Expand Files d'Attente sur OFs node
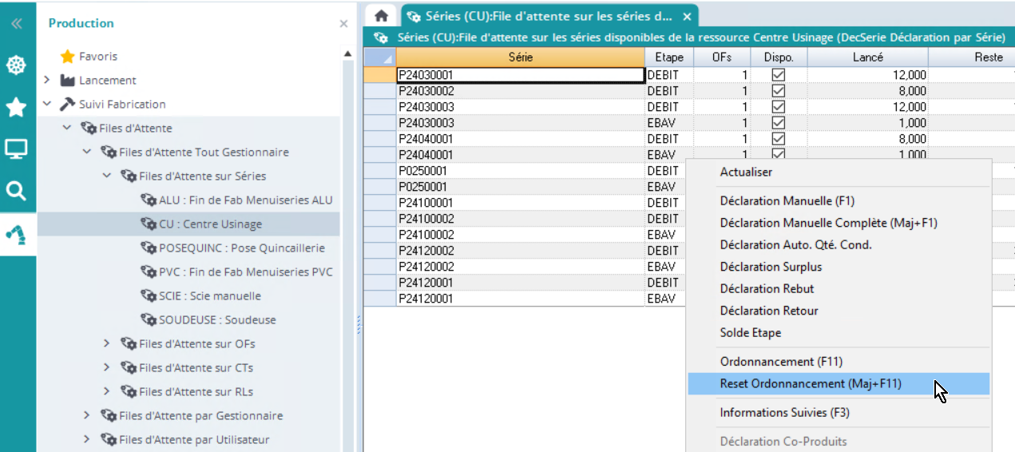This screenshot has width=1015, height=452. (x=107, y=344)
